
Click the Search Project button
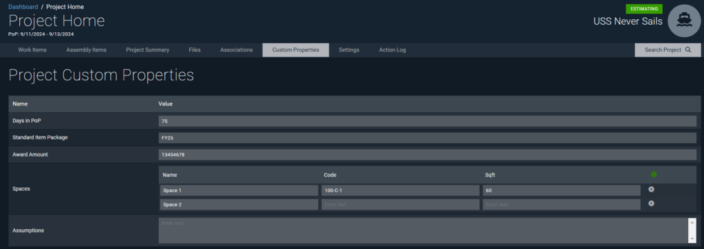point(668,50)
